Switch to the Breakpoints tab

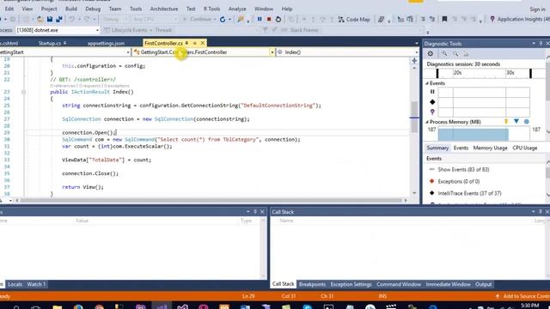312,284
